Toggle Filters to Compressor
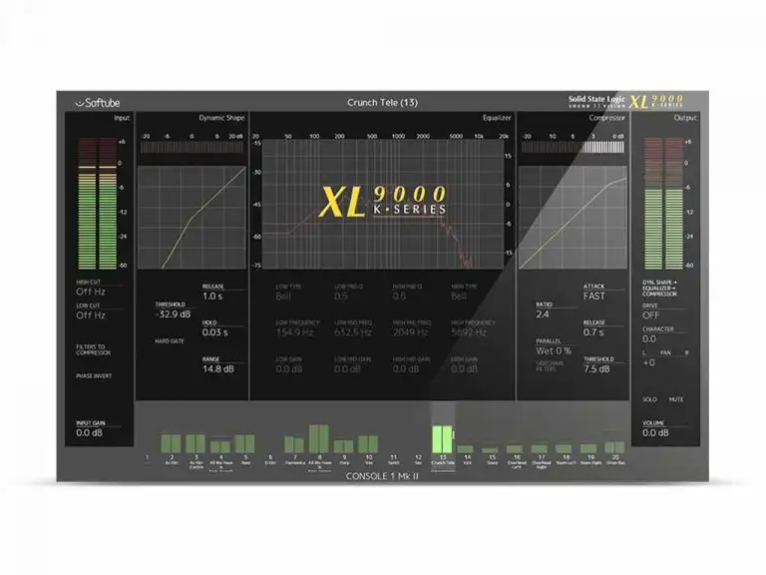The height and width of the screenshot is (575, 766). (x=94, y=349)
